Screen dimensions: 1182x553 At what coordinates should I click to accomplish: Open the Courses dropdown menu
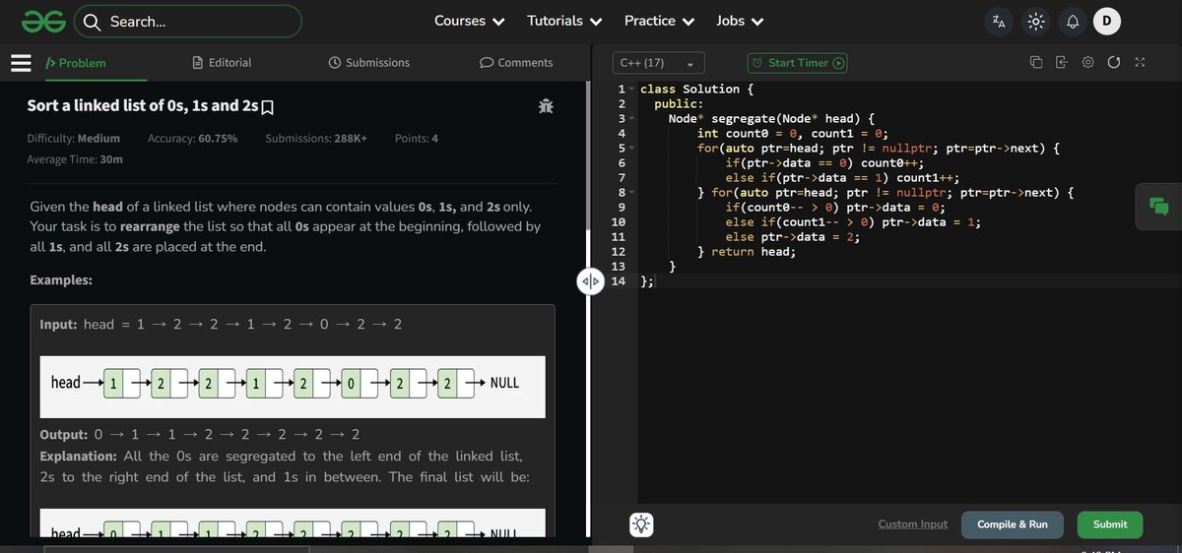coord(470,21)
